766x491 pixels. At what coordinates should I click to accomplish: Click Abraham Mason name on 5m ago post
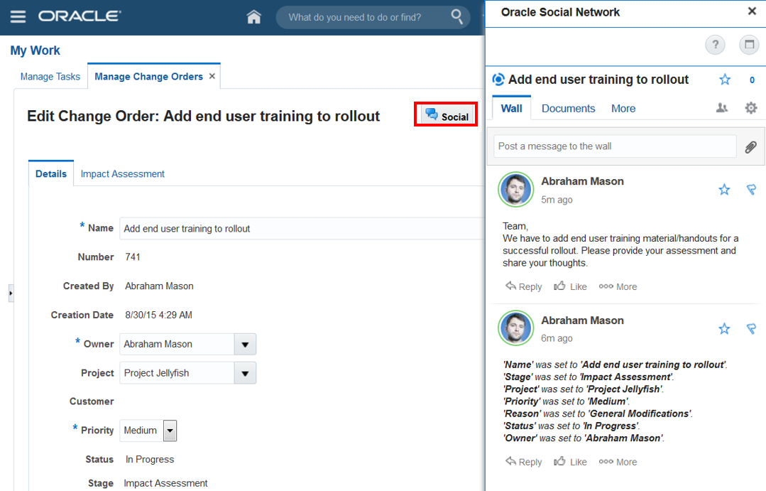tap(582, 181)
